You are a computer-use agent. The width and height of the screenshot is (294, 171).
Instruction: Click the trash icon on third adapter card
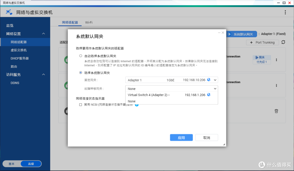click(276, 111)
